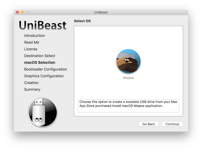202x150 pixels.
Task: Go to the License step
Action: [31, 49]
